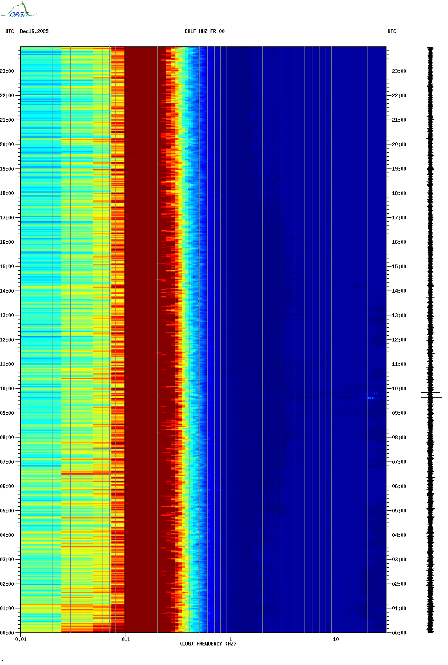Click the 0.01 frequency axis label
This screenshot has width=448, height=665.
coord(21,639)
